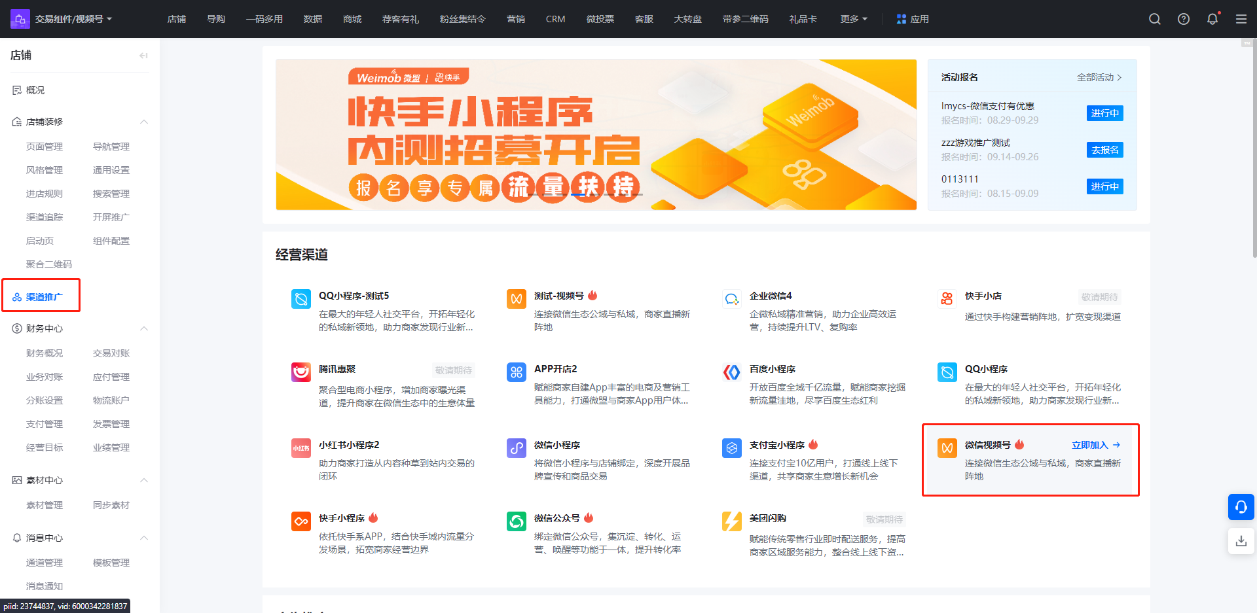Viewport: 1257px width, 613px height.
Task: Open 微信小程序 channel icon
Action: [x=517, y=448]
